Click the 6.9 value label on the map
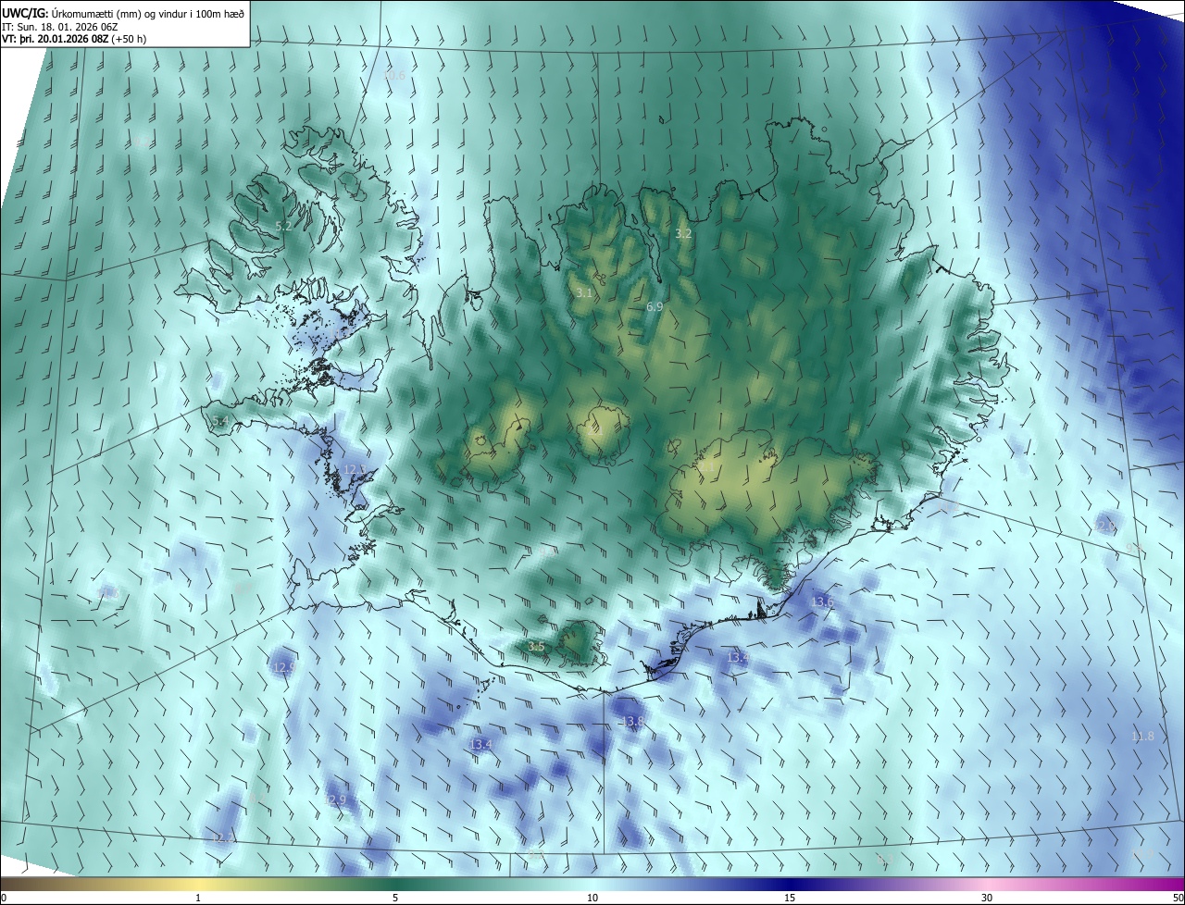Screen dimensions: 1185x905 (x=654, y=306)
